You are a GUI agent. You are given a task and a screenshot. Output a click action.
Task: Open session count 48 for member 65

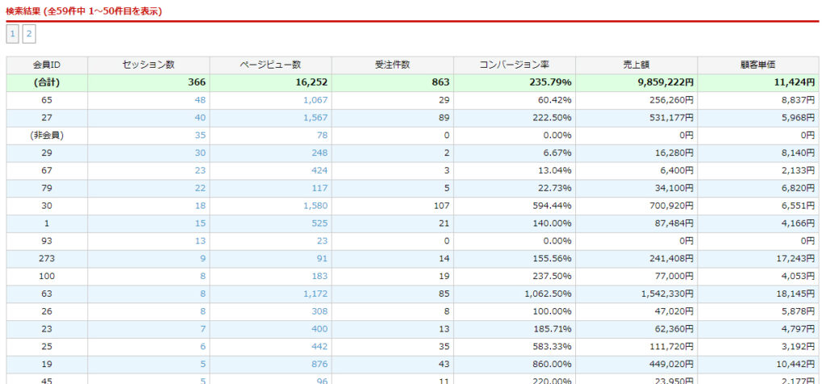(200, 100)
